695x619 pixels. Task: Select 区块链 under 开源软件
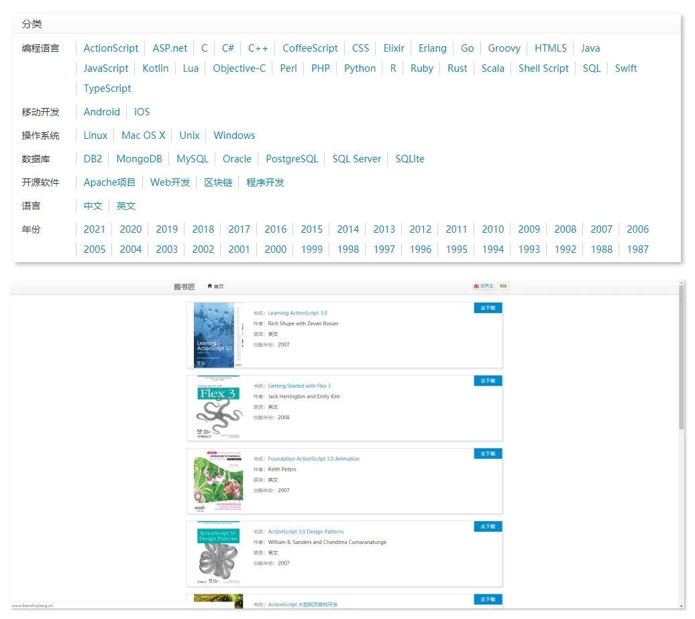218,182
